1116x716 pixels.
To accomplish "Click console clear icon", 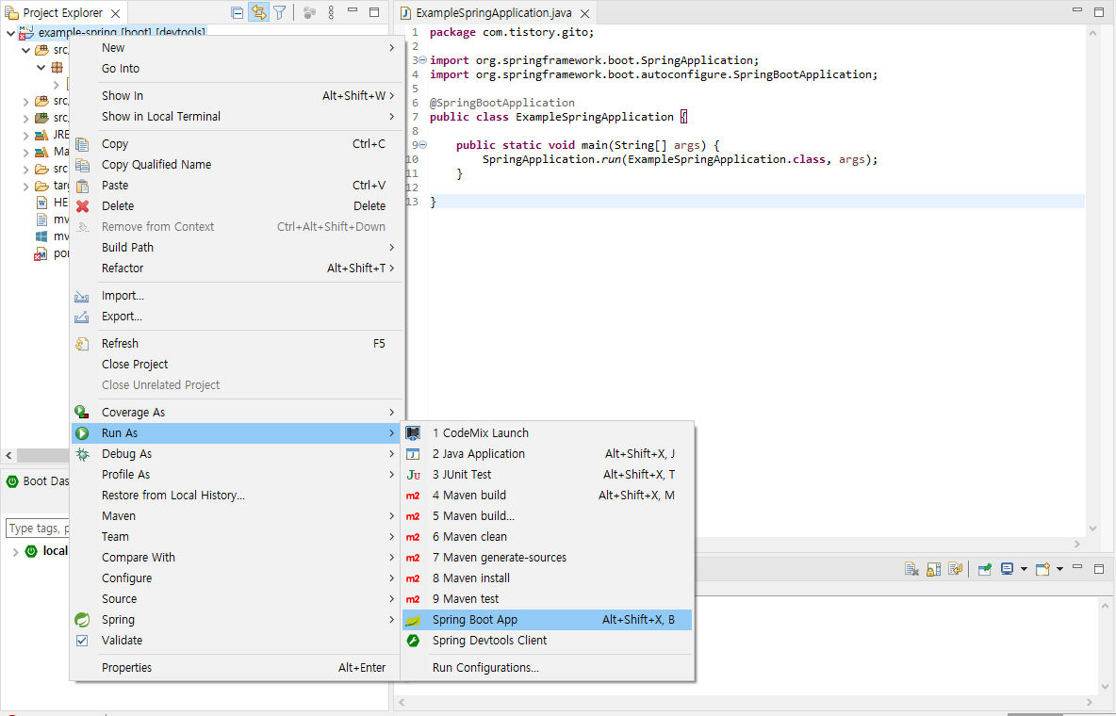I will coord(911,569).
